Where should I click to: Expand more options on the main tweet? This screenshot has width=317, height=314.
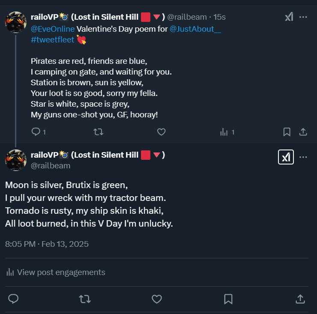(x=303, y=157)
